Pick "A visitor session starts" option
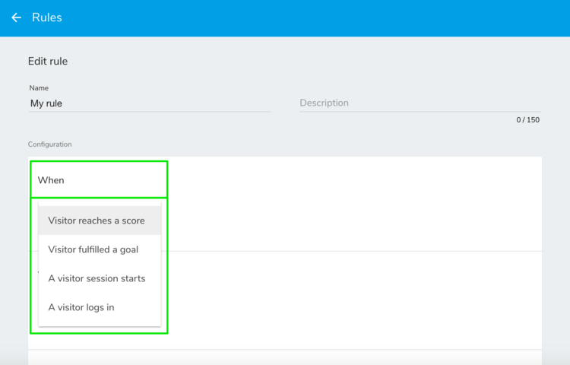This screenshot has width=570, height=365. [x=100, y=278]
